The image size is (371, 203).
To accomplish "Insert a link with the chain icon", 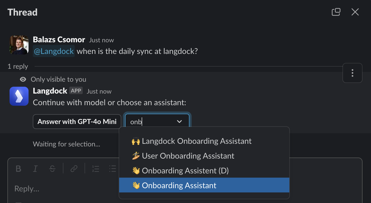I will coord(74,169).
